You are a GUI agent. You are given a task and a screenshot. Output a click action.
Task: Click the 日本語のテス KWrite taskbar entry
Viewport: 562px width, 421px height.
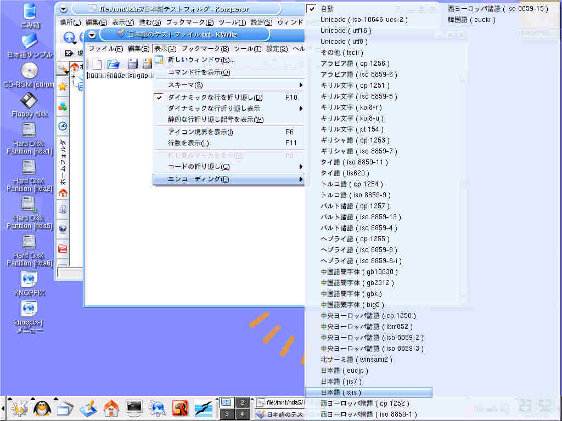[x=279, y=414]
